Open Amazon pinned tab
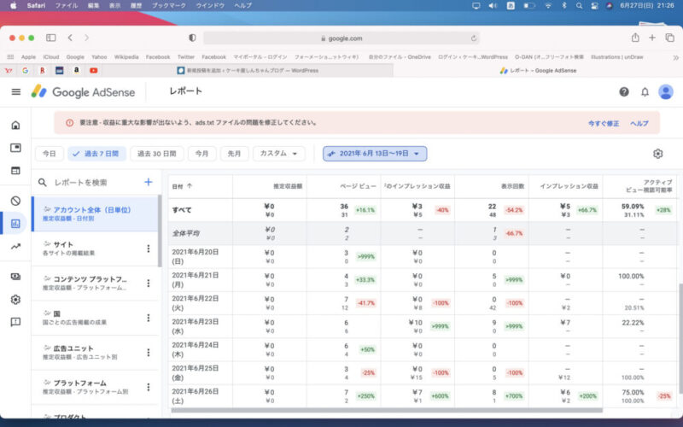The height and width of the screenshot is (427, 683). click(77, 70)
